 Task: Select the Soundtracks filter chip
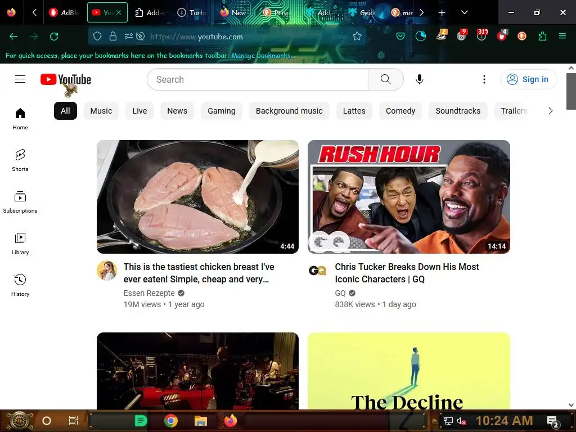click(x=458, y=111)
